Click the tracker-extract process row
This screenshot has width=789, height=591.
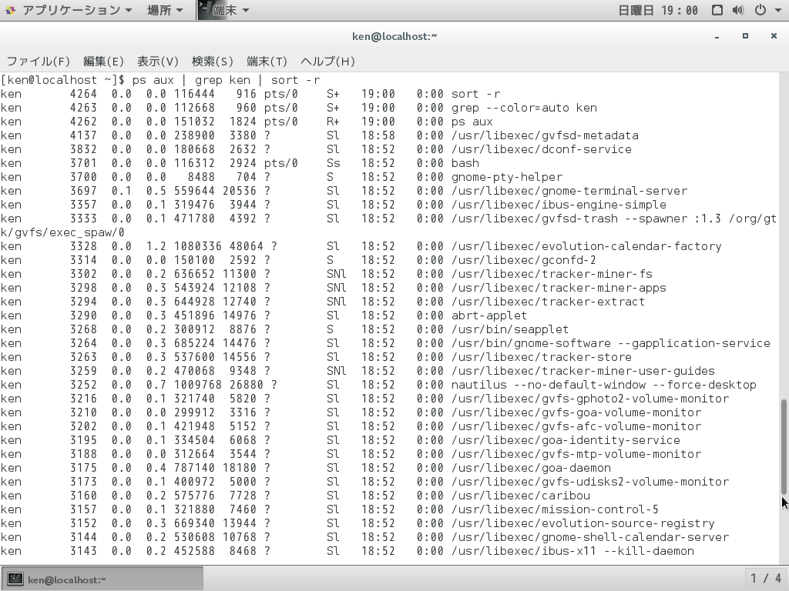point(323,302)
